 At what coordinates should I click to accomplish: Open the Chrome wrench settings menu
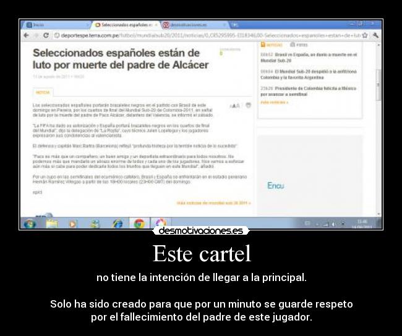[375, 35]
